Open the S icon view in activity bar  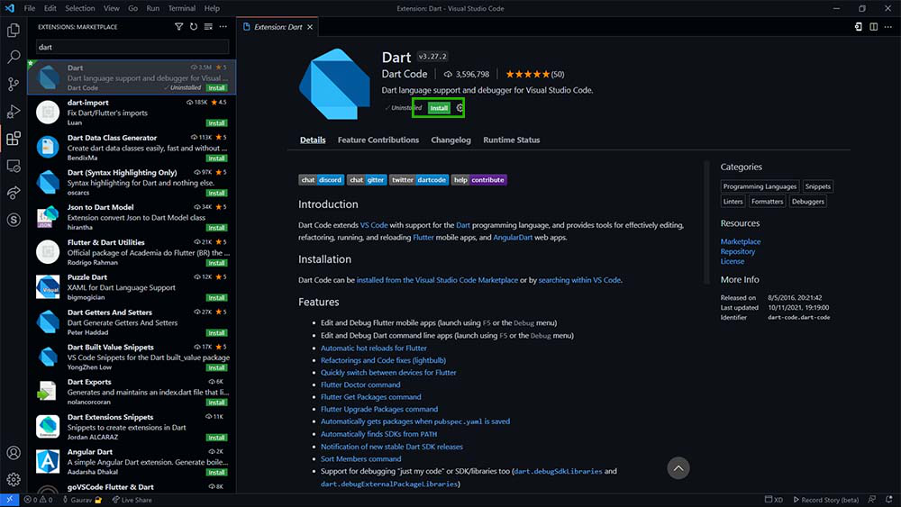[14, 220]
